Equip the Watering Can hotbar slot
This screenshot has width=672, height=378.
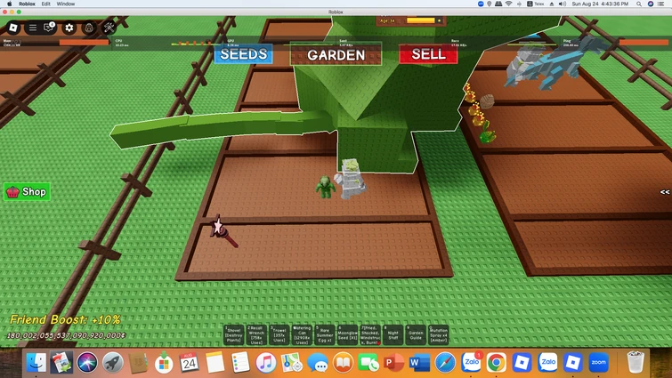(302, 334)
